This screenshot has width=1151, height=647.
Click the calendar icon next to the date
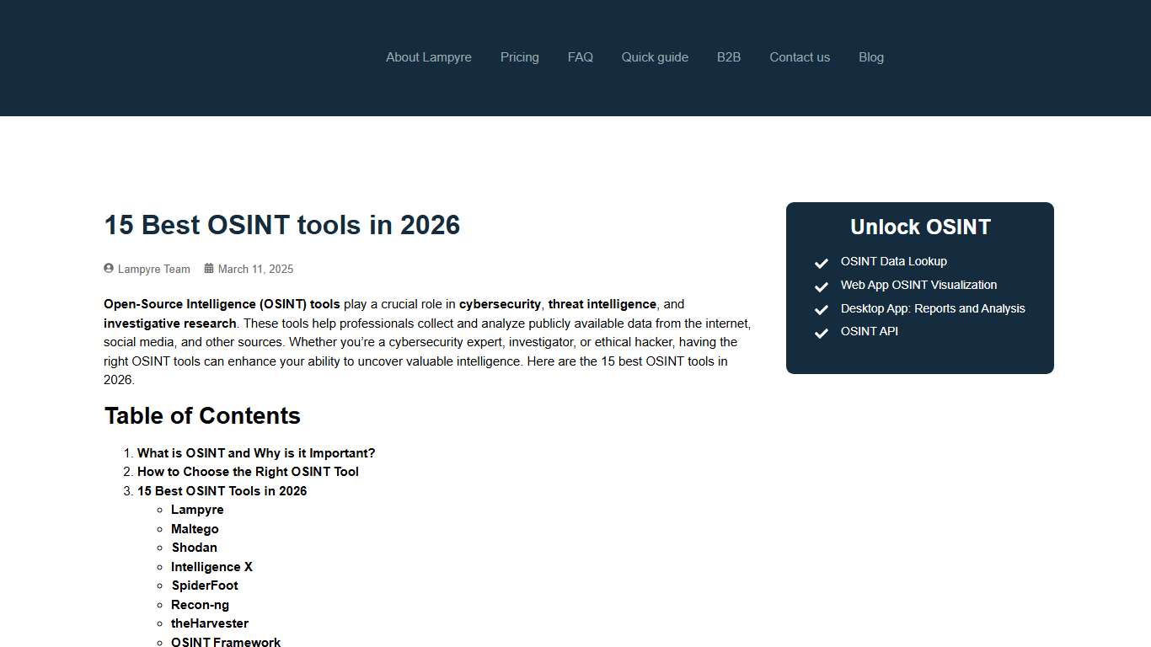click(x=208, y=268)
